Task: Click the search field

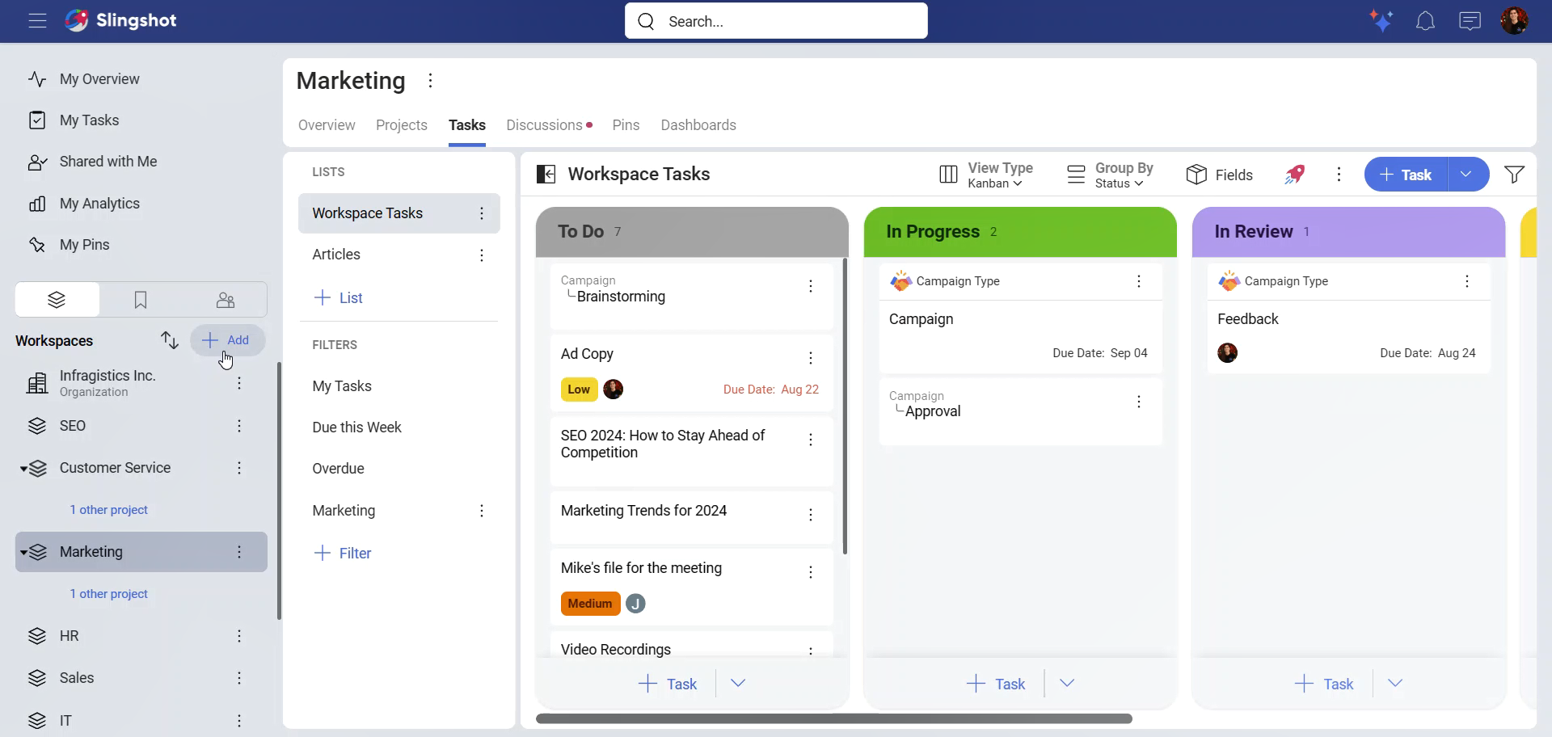Action: click(x=776, y=21)
